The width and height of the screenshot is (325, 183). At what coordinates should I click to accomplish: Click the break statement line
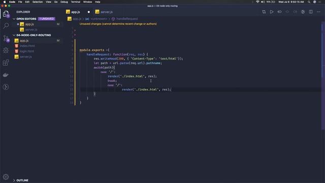click(x=112, y=81)
